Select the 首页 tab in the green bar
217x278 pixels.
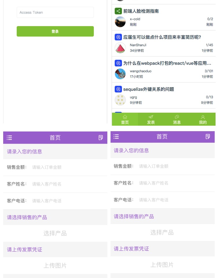(x=125, y=119)
